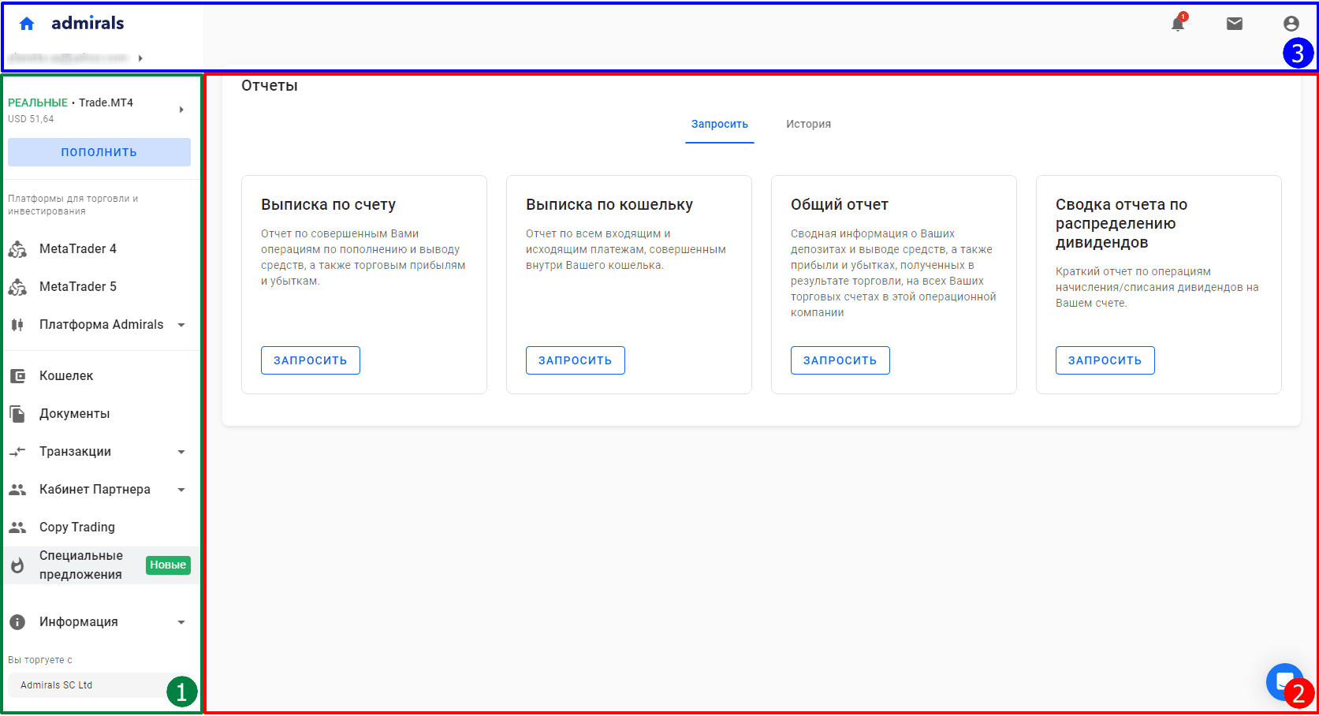Click the 'Вы торгуете с' label
The width and height of the screenshot is (1319, 716).
click(x=40, y=660)
